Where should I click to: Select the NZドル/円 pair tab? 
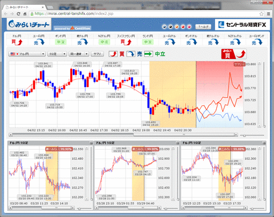point(104,39)
